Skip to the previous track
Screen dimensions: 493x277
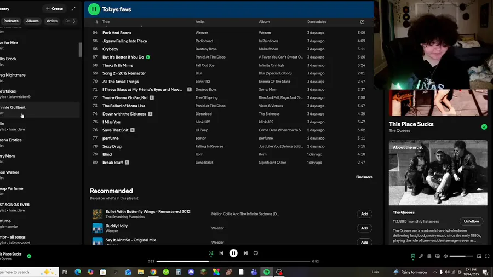click(221, 253)
